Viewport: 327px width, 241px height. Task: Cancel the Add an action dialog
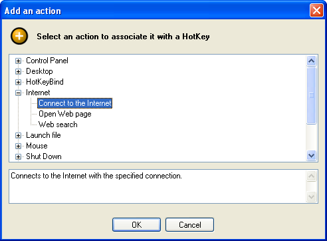[189, 225]
